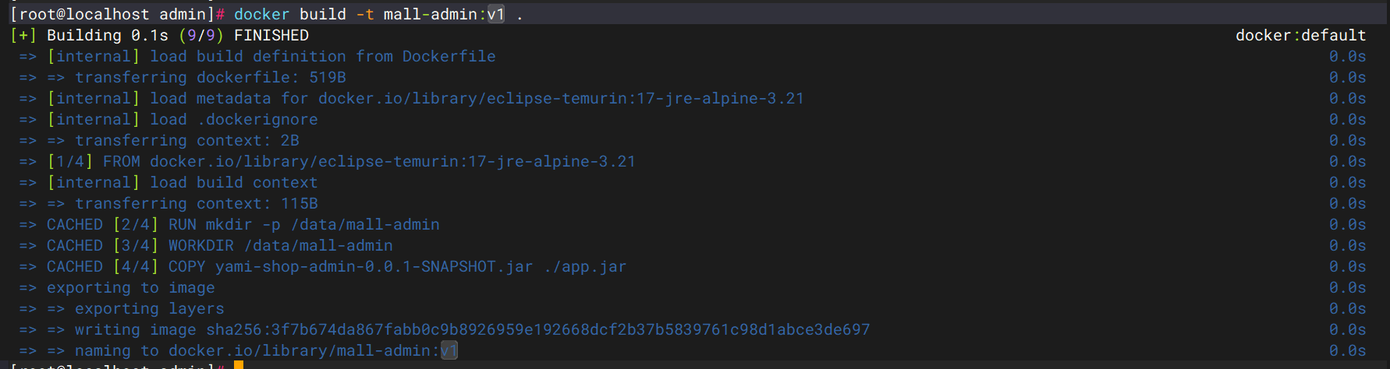
Task: Click the [+] marker before Building
Action: 23,35
